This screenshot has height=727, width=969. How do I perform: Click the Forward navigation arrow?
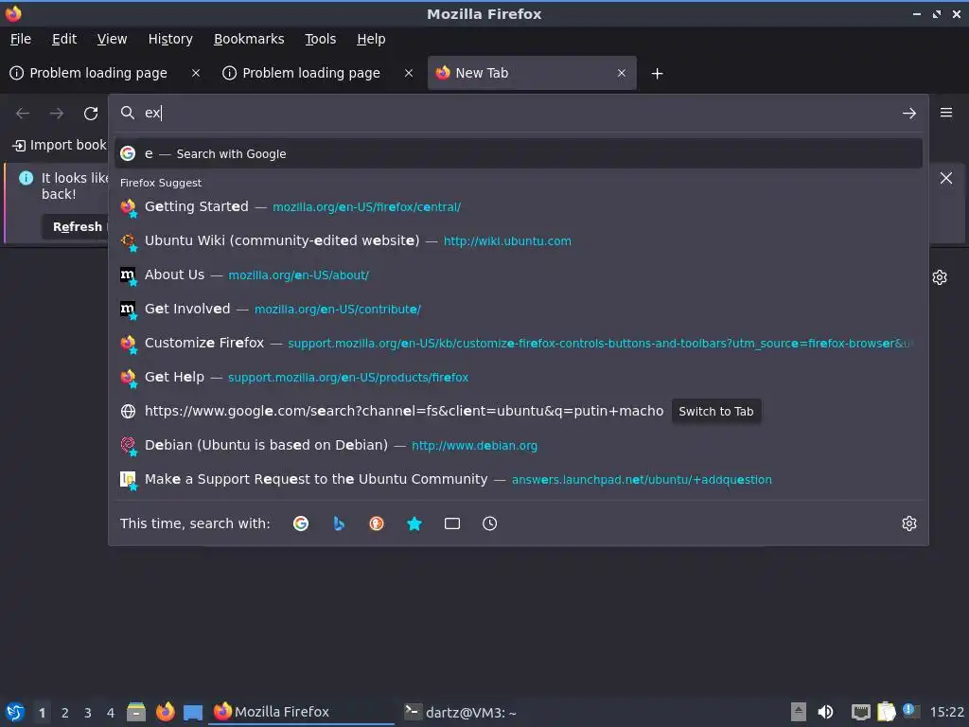(56, 114)
